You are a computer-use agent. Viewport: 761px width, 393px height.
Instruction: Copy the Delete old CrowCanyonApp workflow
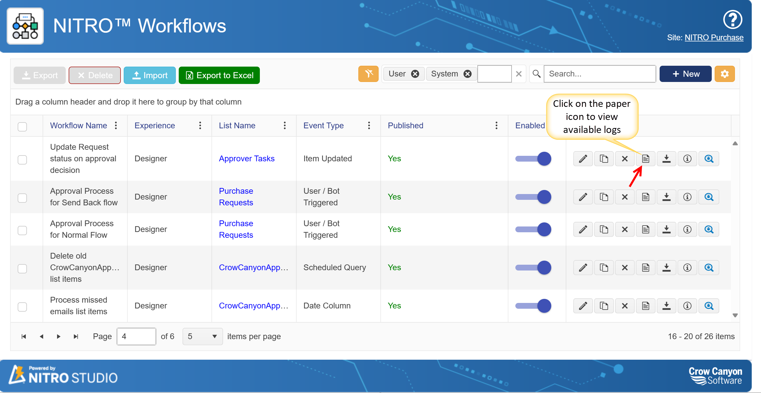click(604, 268)
